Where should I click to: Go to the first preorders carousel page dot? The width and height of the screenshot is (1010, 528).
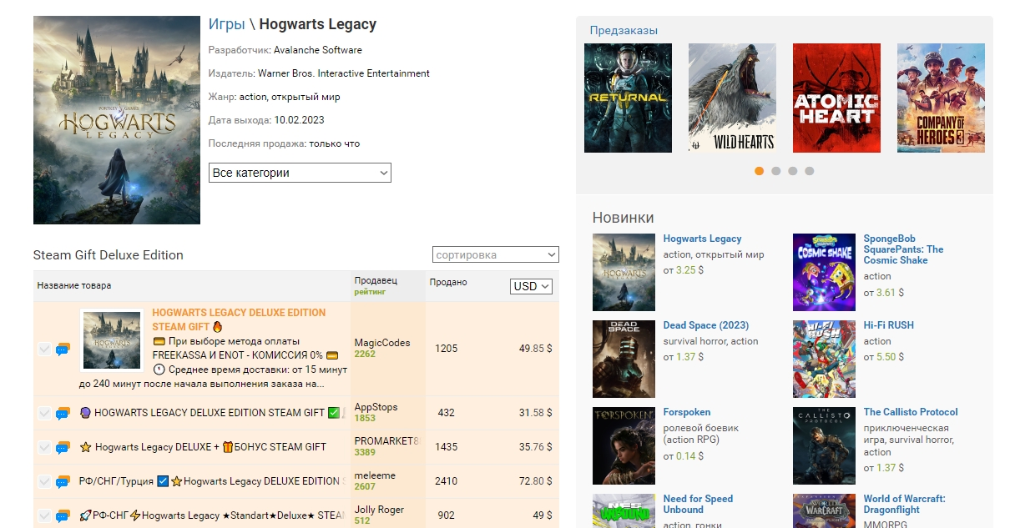pos(760,171)
